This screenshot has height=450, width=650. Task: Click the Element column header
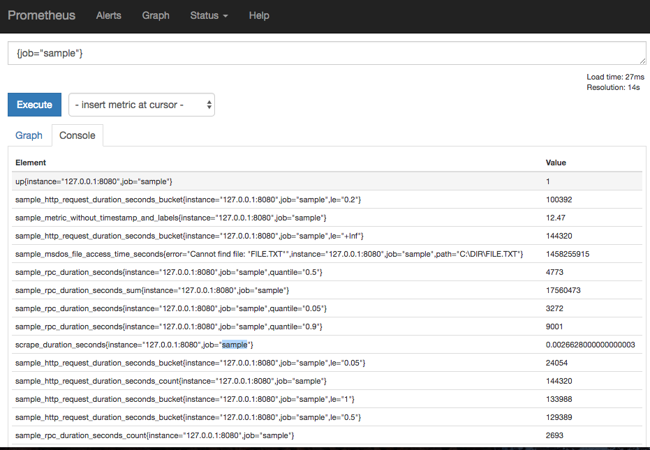pos(31,163)
